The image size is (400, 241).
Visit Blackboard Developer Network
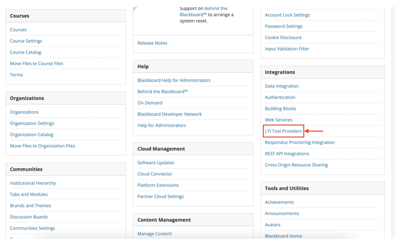click(x=169, y=114)
